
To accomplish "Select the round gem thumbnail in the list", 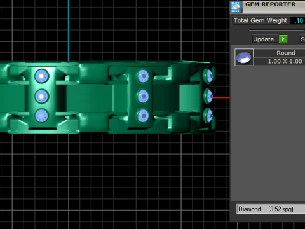I will click(244, 57).
